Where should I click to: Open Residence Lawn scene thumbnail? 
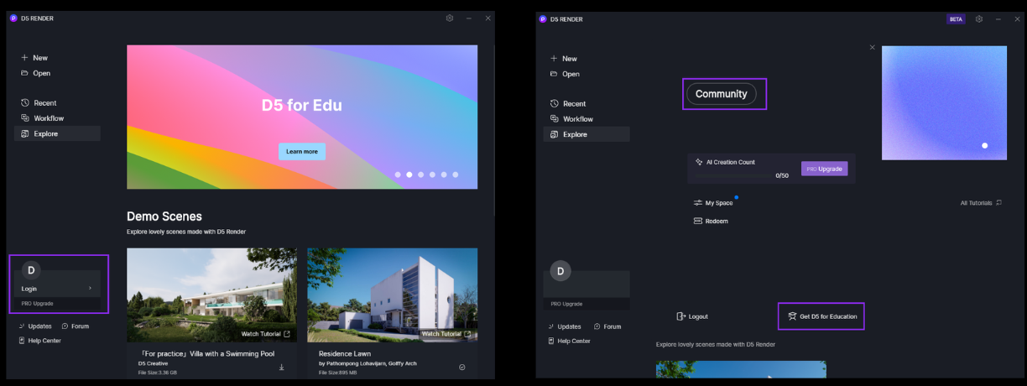[x=393, y=295]
